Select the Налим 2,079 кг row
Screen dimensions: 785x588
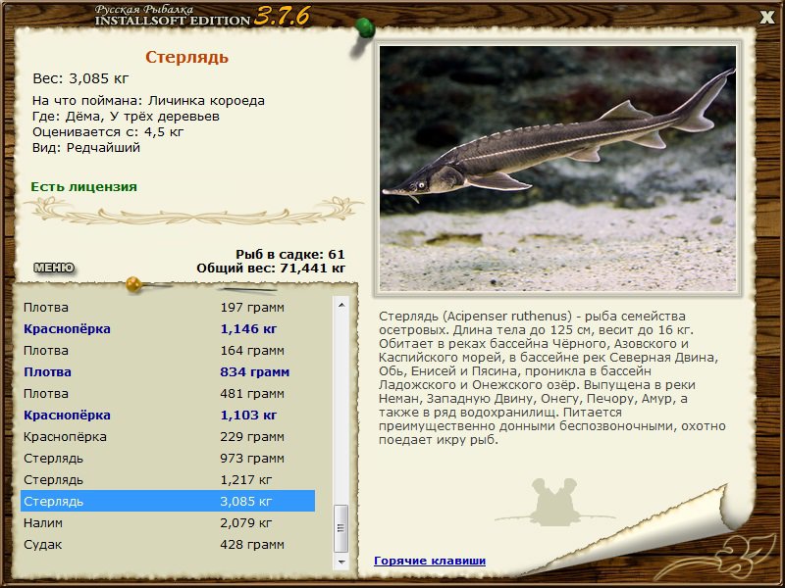click(x=168, y=523)
